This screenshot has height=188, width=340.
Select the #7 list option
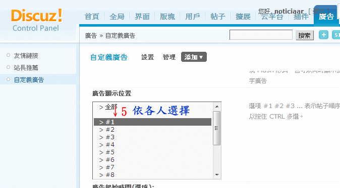(153, 167)
